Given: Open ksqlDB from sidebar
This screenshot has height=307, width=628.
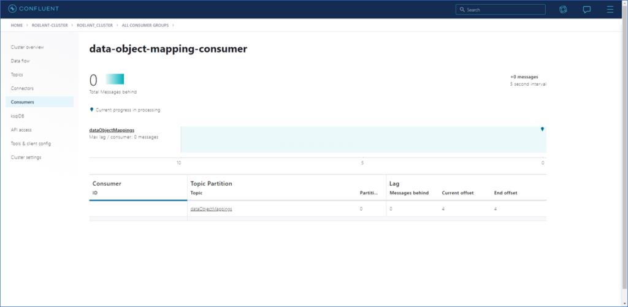Looking at the screenshot, I should 17,116.
